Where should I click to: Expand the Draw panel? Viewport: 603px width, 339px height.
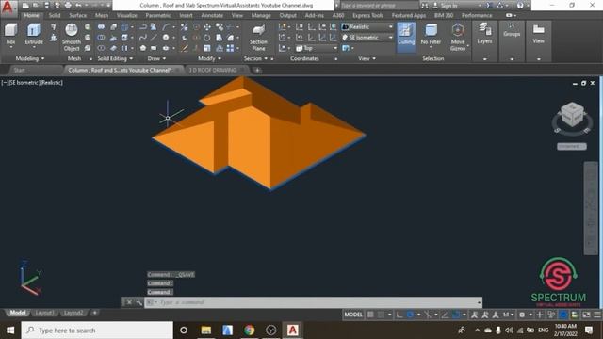(x=156, y=58)
